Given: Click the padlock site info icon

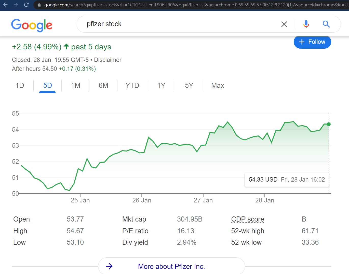Looking at the screenshot, I should pos(39,5).
